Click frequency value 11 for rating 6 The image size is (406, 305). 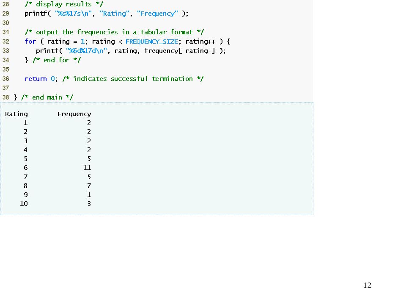pyautogui.click(x=87, y=168)
